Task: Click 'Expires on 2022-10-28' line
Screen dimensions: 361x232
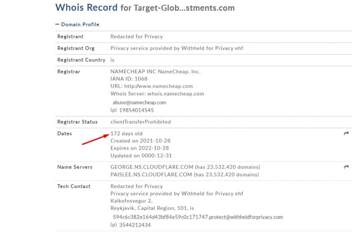Action: point(139,148)
